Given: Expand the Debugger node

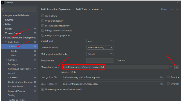Looking at the screenshot, I should coord(6,64).
